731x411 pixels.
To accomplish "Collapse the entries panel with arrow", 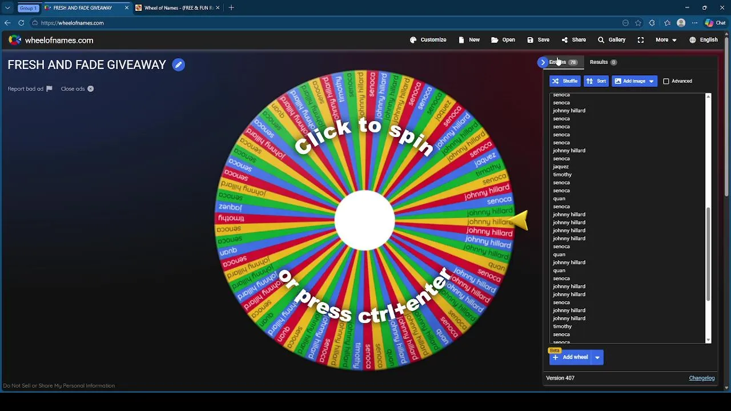I will (x=543, y=62).
